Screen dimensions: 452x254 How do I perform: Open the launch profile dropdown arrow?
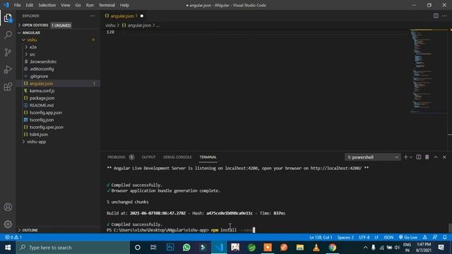pos(411,157)
